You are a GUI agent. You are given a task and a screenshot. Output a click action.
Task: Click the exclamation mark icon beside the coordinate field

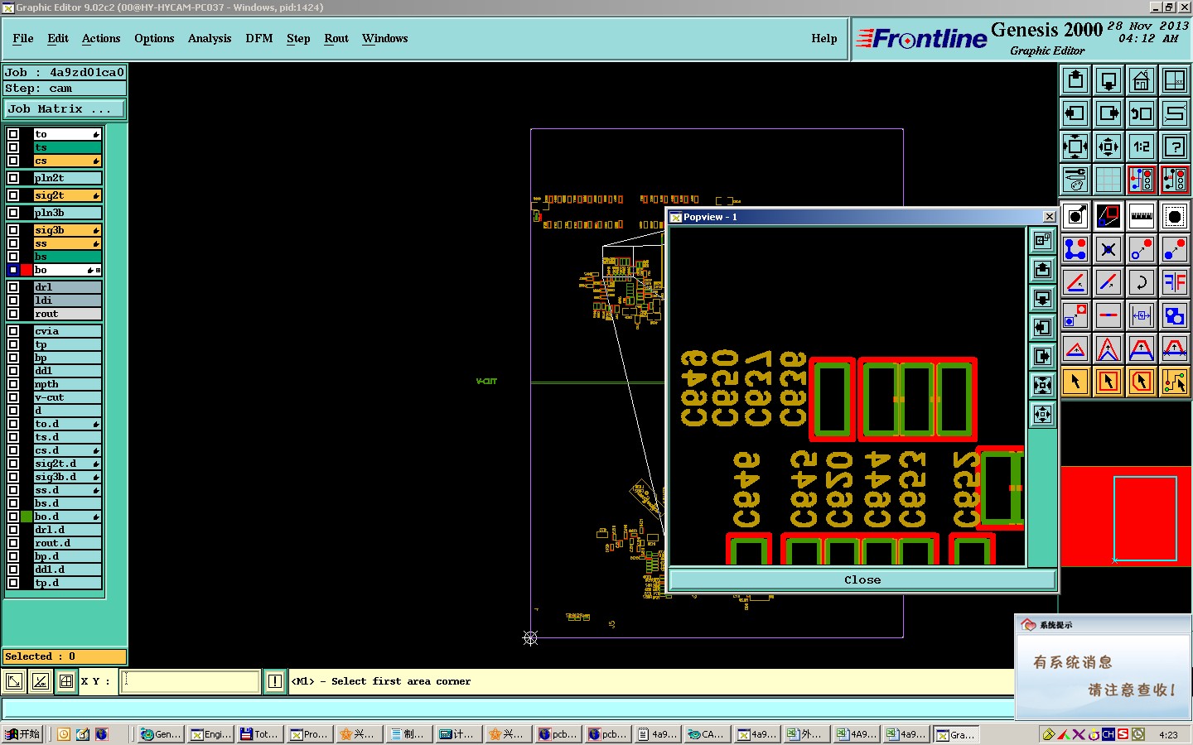(x=275, y=681)
